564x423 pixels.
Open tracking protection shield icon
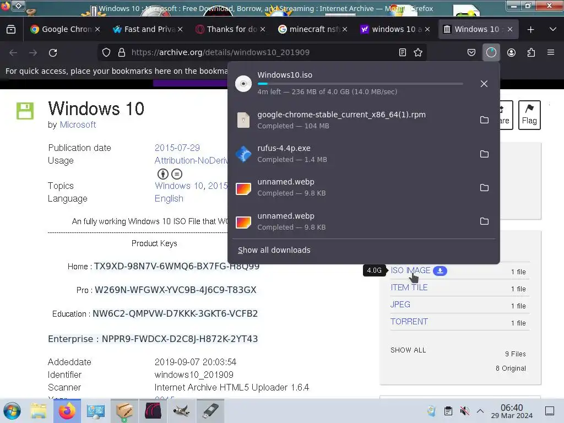tap(106, 52)
